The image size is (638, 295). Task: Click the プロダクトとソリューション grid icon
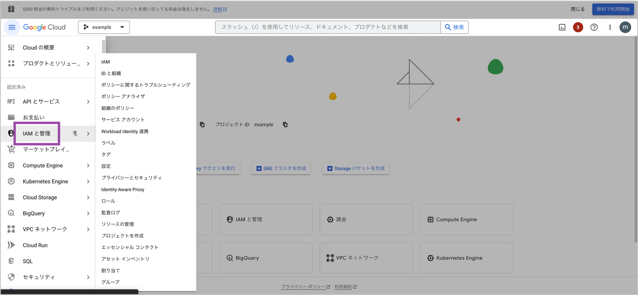(x=11, y=63)
